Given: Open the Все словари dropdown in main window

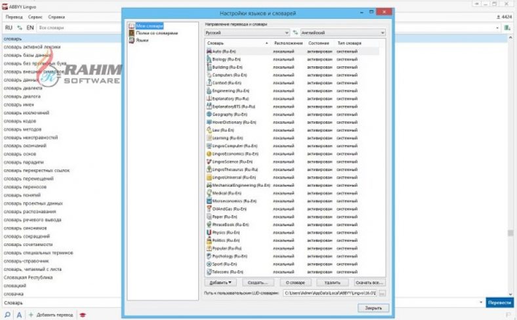Looking at the screenshot, I should coord(497,28).
